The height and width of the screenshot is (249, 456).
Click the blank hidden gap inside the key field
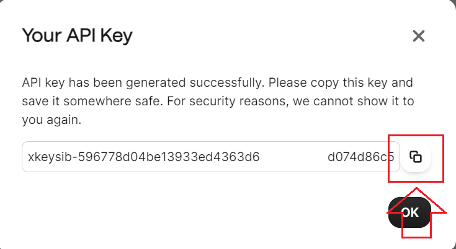293,157
